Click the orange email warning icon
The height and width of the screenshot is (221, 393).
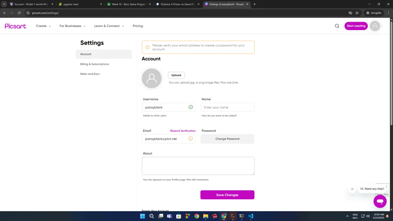[190, 139]
